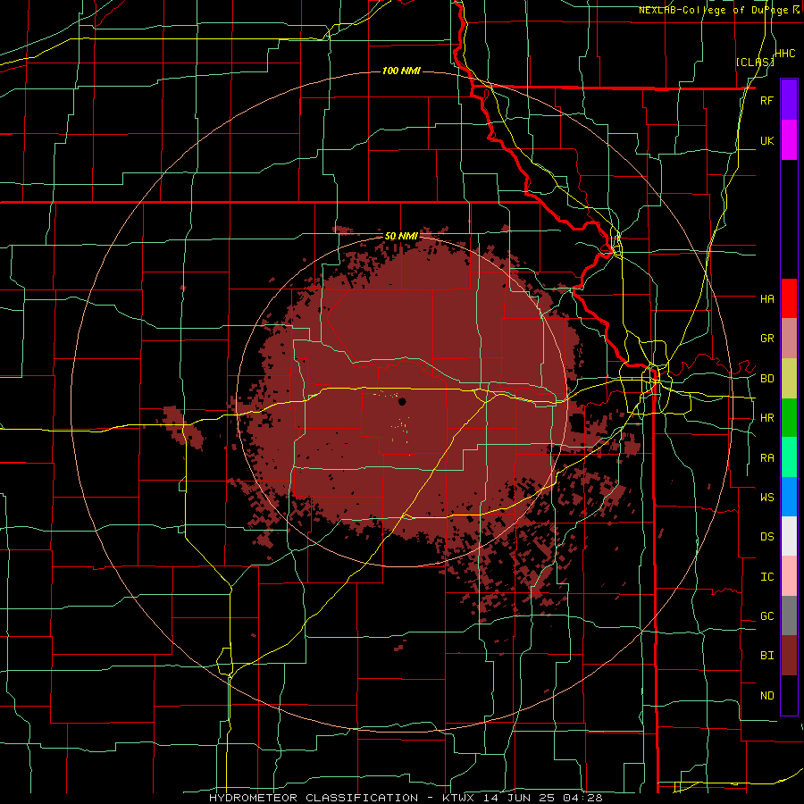The height and width of the screenshot is (804, 804).
Task: Click the 'HR' legend label
Action: pos(766,418)
